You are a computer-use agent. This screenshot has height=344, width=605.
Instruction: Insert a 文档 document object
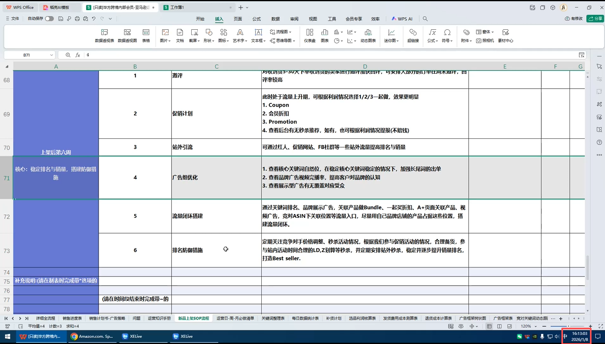[x=180, y=35]
